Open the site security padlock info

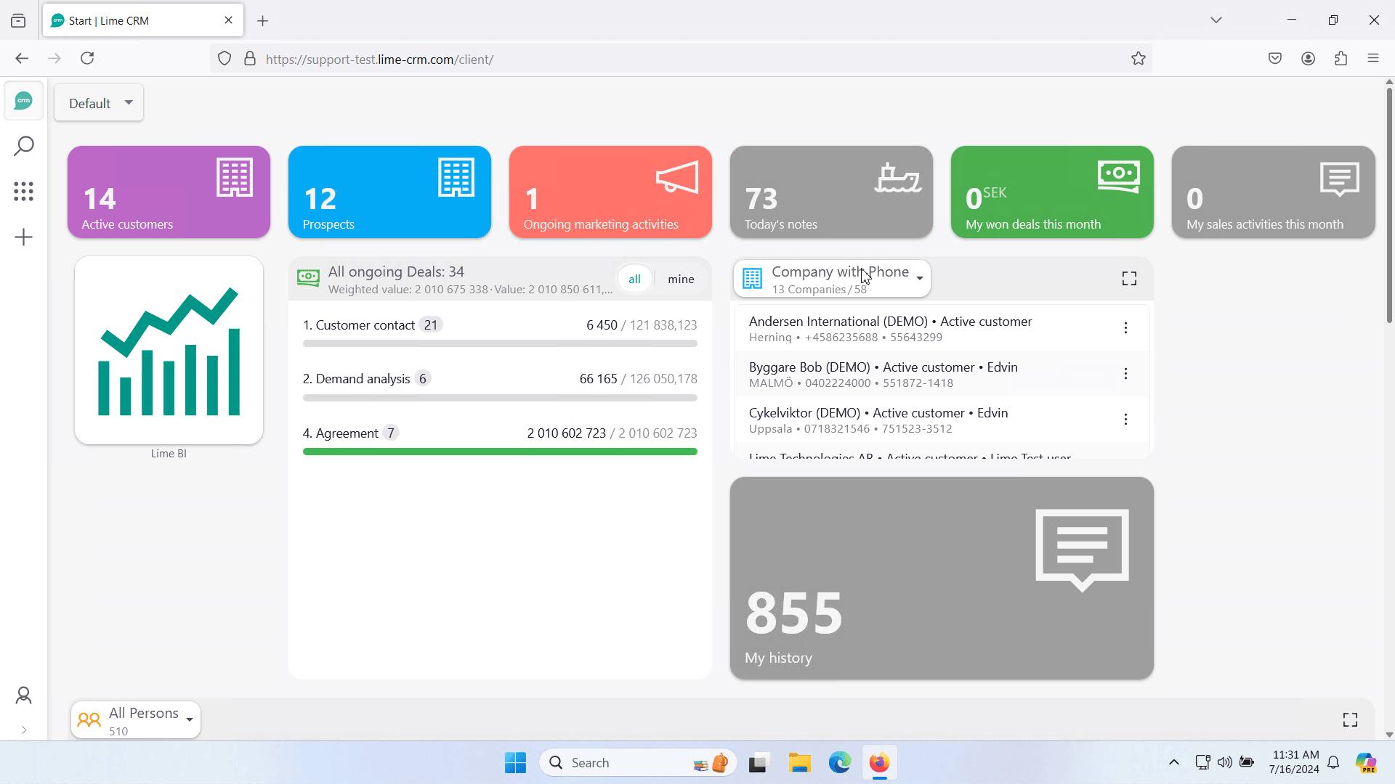pos(250,59)
